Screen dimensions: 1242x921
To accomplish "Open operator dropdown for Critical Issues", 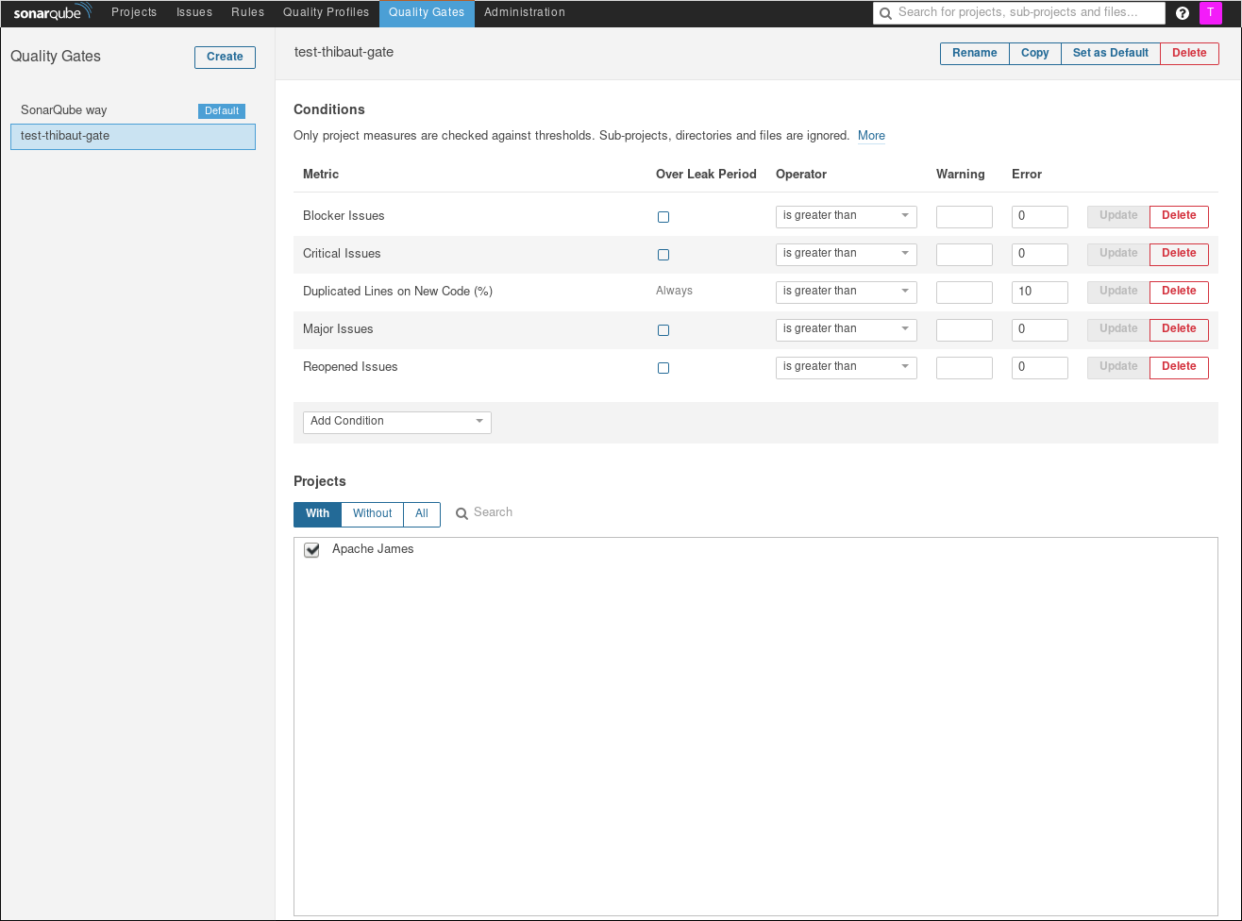I will point(847,254).
